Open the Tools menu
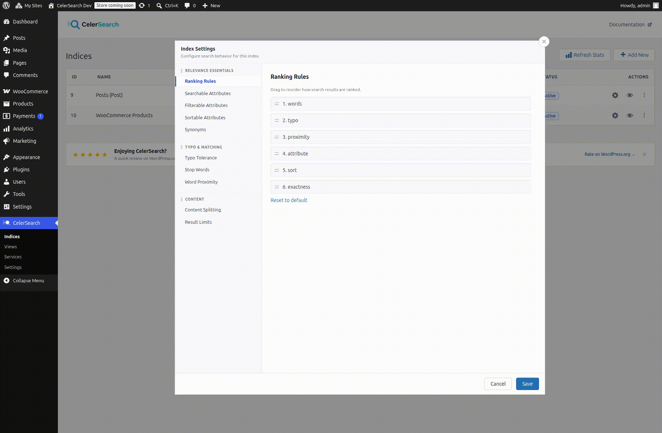 point(29,194)
